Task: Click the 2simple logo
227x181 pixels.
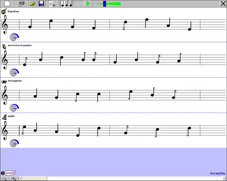Action: [x=9, y=173]
